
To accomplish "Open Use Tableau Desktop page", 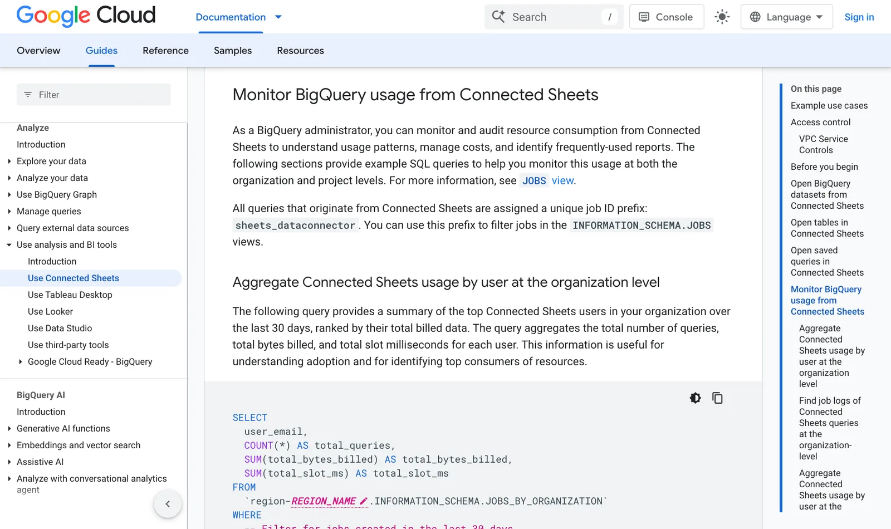I will pyautogui.click(x=70, y=295).
